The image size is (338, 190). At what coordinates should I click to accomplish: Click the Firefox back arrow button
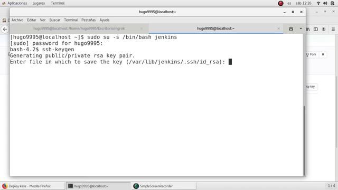point(5,29)
